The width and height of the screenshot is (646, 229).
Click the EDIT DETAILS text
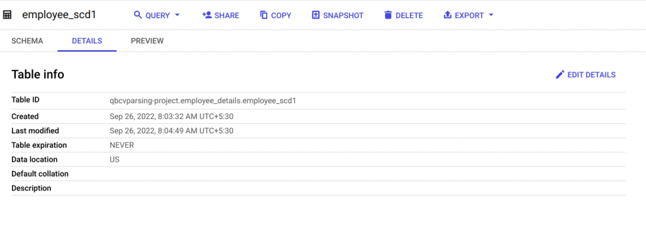point(592,75)
